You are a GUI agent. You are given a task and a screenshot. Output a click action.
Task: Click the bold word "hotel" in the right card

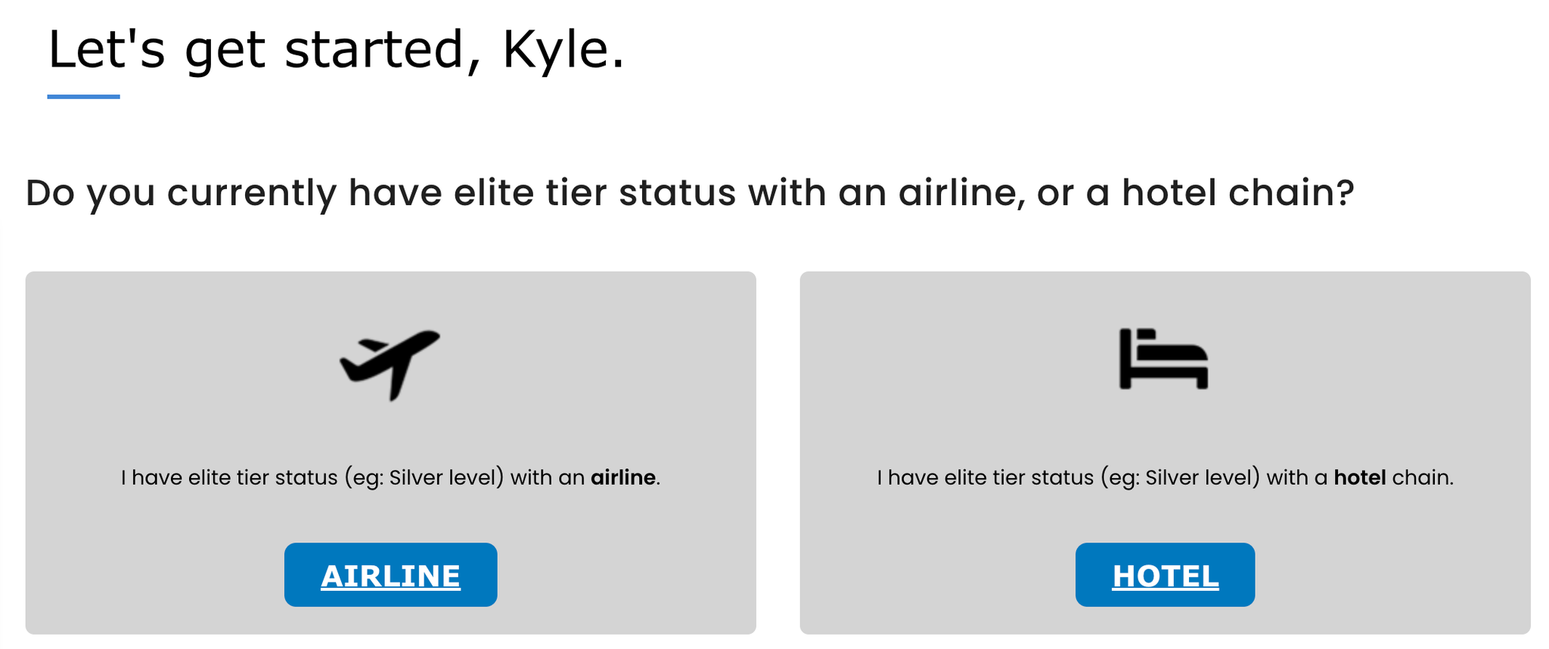pos(1359,478)
